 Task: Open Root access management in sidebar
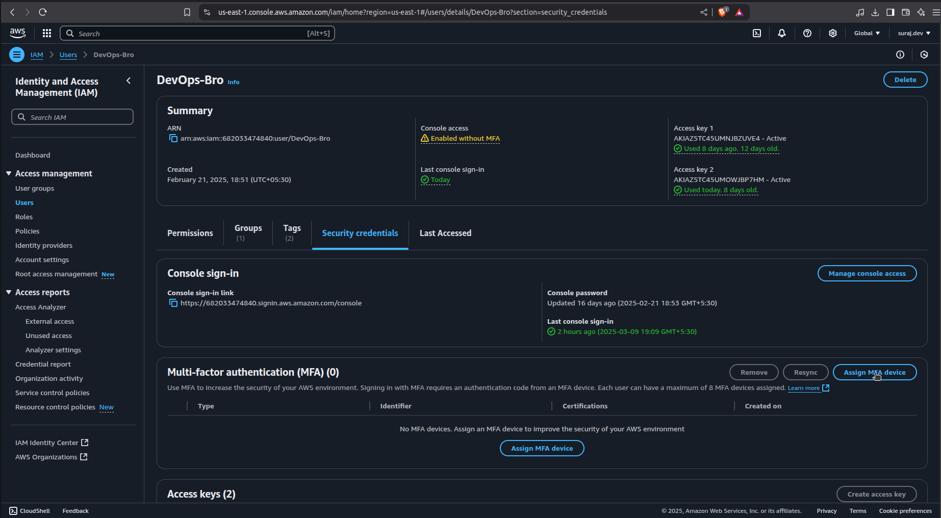pyautogui.click(x=56, y=274)
